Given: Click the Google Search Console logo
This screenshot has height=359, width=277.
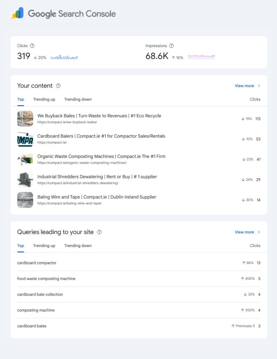Looking at the screenshot, I should [64, 14].
